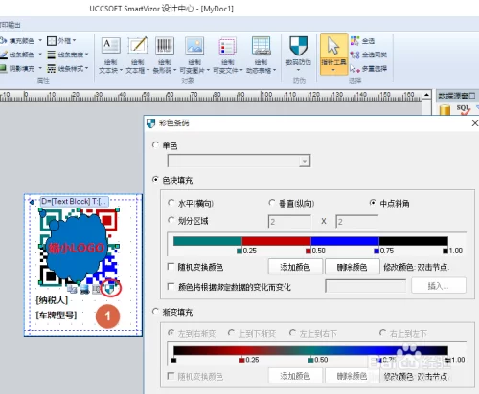Select the 绘制可变图片 variable image tool
This screenshot has width=479, height=394.
(x=194, y=55)
